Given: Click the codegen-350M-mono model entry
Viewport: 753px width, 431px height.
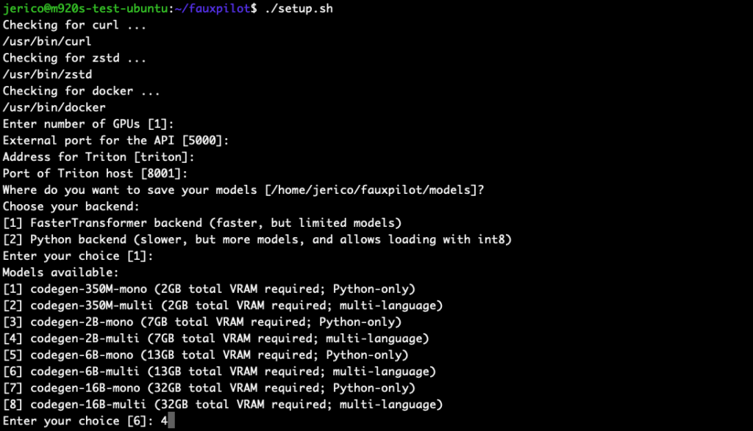Looking at the screenshot, I should click(209, 289).
